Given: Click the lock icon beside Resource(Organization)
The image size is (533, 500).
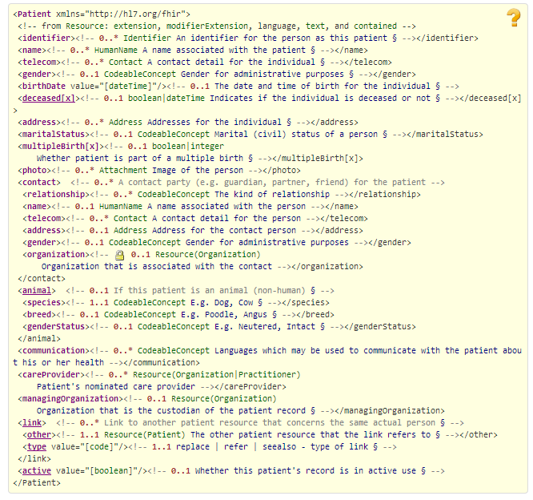Looking at the screenshot, I should tap(120, 255).
